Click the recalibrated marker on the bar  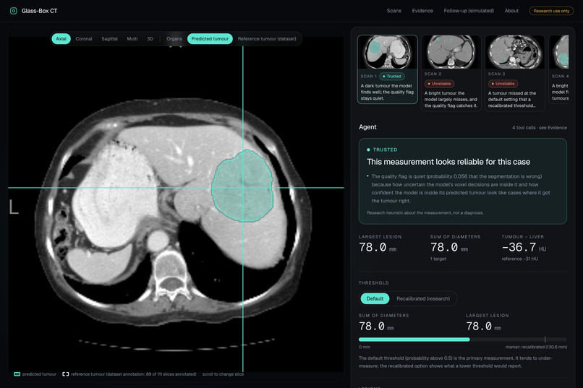545,340
